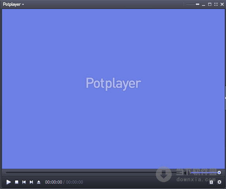This screenshot has height=189, width=226.
Task: Skip to the previous track
Action: click(24, 182)
